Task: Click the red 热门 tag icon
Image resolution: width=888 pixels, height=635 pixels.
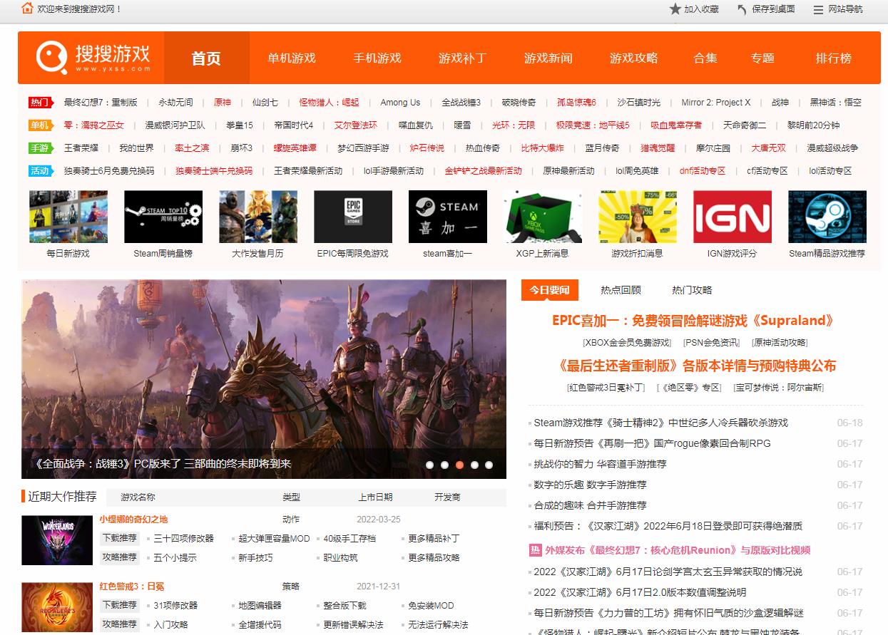Action: click(40, 103)
